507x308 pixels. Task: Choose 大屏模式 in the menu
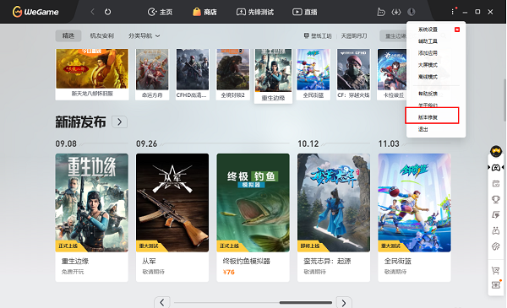(x=428, y=65)
